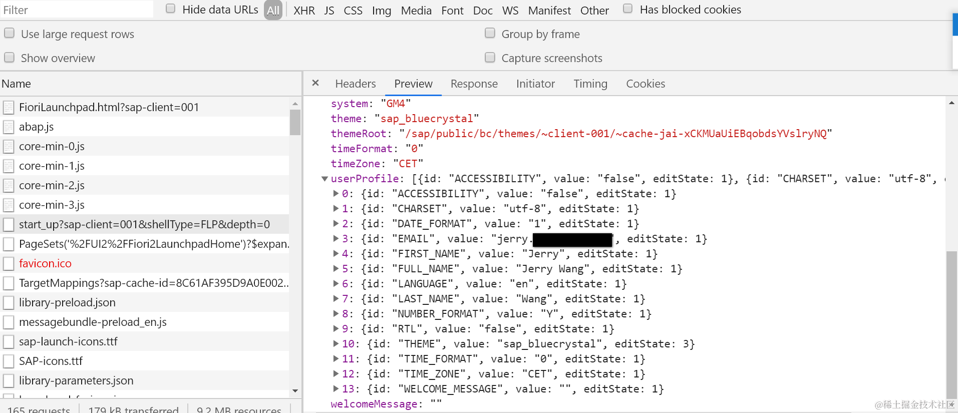Select the library-preload.json request
Image resolution: width=958 pixels, height=413 pixels.
(145, 302)
